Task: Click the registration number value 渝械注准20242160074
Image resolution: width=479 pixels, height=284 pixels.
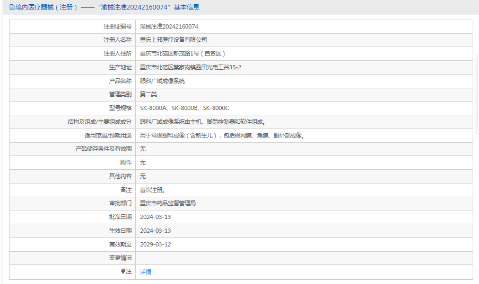Action: click(x=169, y=26)
